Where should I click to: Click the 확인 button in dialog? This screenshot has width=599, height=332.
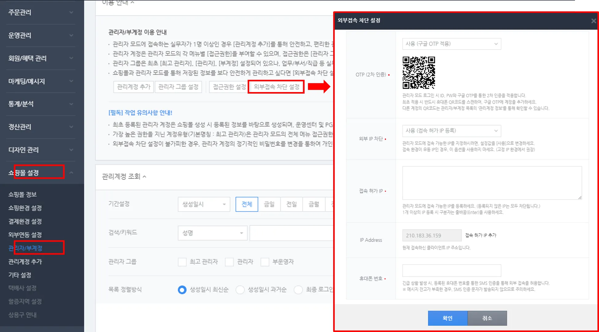[x=447, y=318]
